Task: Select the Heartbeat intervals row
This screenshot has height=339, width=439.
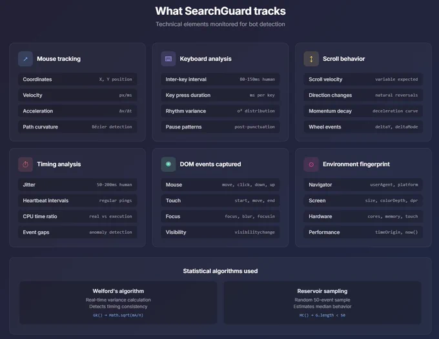Action: [77, 201]
